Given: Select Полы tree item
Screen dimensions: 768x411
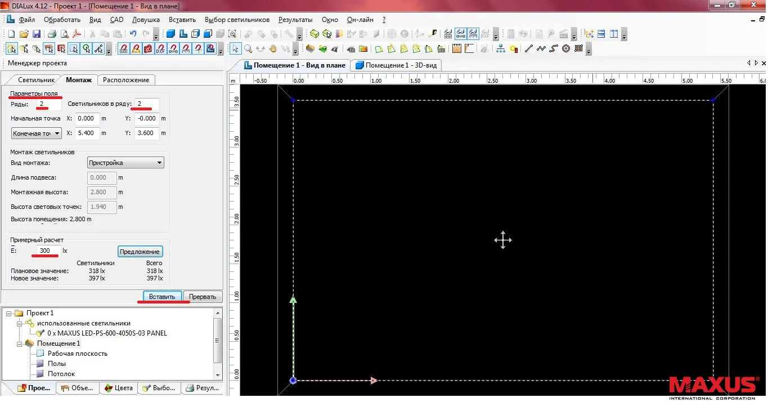Looking at the screenshot, I should pos(57,364).
